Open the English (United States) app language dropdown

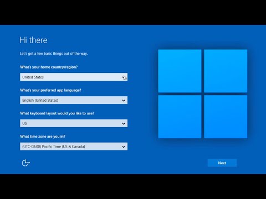click(x=74, y=100)
